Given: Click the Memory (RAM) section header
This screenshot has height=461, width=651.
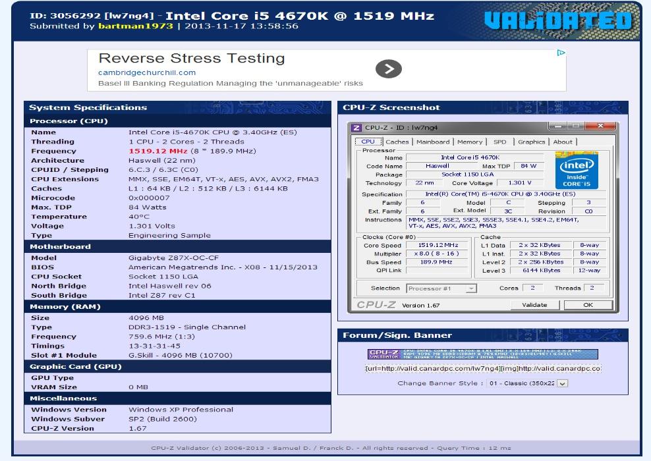Looking at the screenshot, I should pos(178,307).
